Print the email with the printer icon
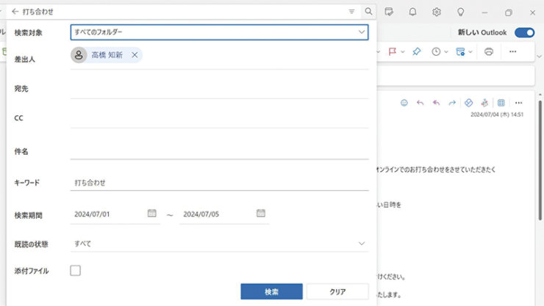Image resolution: width=544 pixels, height=306 pixels. point(488,51)
